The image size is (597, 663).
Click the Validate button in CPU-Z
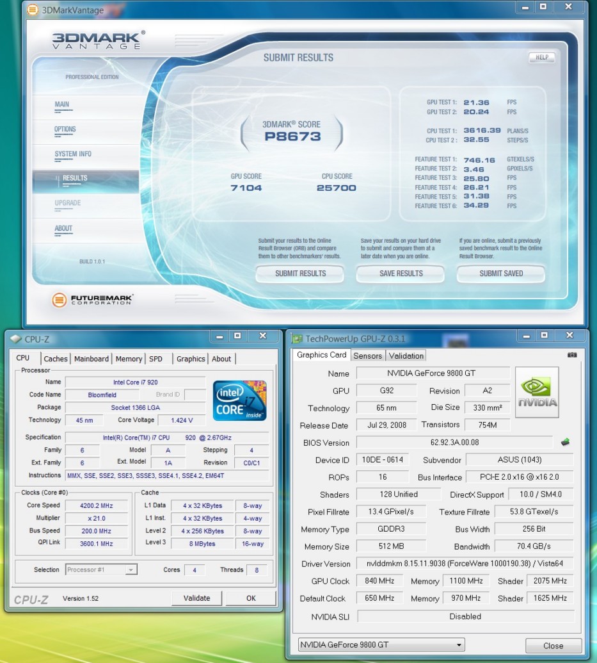coord(197,598)
